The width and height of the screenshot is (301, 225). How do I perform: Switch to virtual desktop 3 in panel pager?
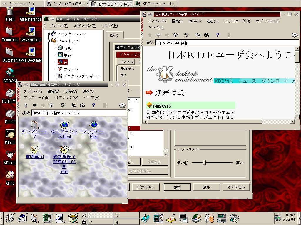click(x=126, y=215)
